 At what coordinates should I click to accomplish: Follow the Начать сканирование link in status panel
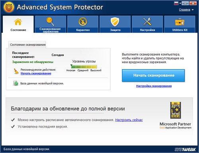point(36,74)
